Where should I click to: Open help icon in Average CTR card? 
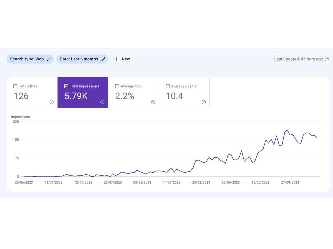(x=153, y=102)
